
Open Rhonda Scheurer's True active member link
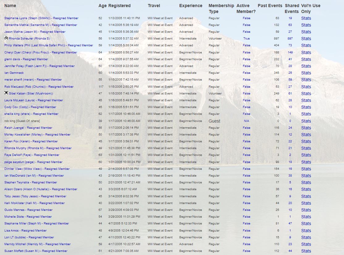[246, 39]
